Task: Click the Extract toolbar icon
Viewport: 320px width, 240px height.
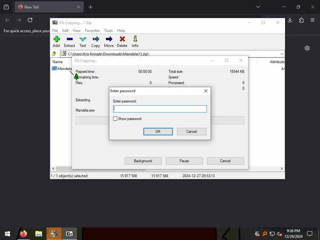Action: [x=69, y=42]
